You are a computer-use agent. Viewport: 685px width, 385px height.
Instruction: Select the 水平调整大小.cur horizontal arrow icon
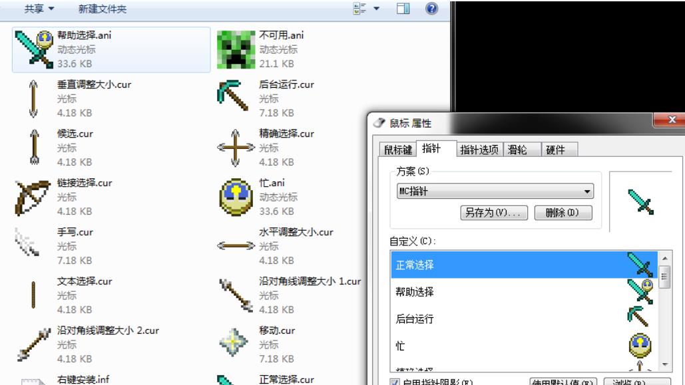[x=236, y=246]
